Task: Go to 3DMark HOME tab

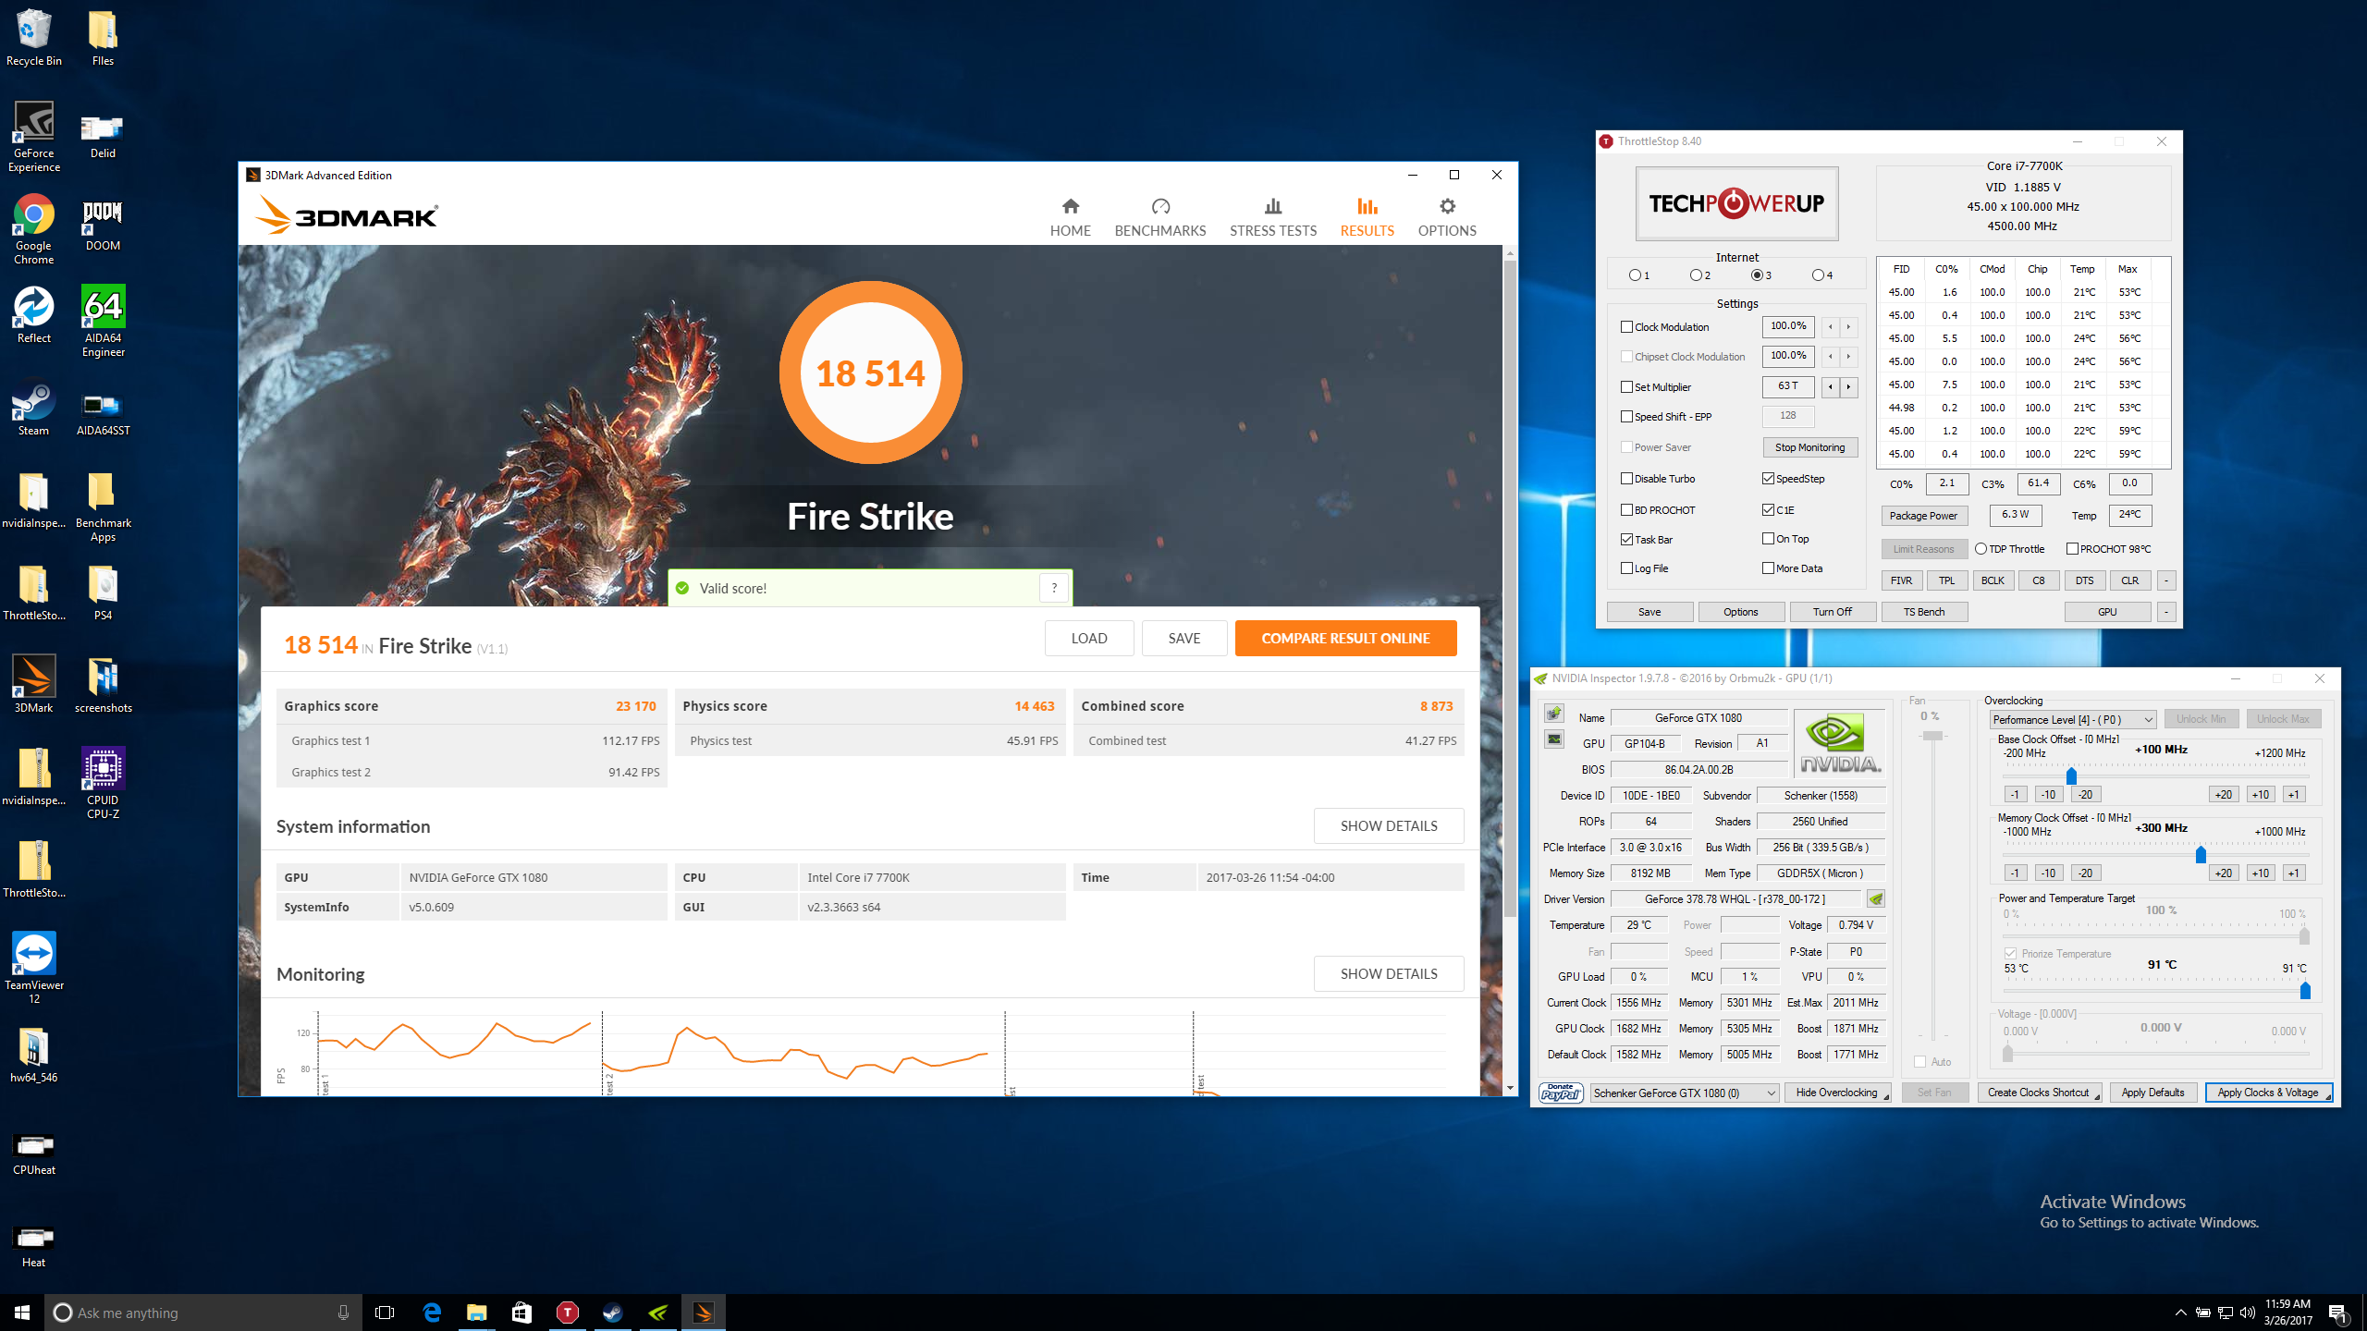Action: click(1070, 218)
